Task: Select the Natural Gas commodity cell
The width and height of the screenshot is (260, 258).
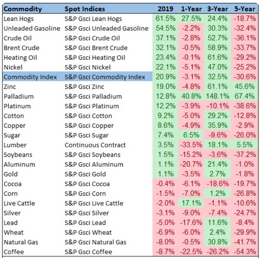Action: click(x=20, y=242)
